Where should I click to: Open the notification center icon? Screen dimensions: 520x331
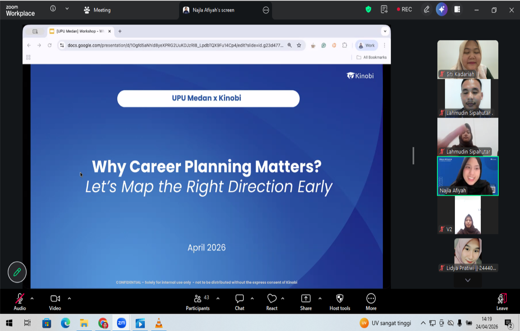coord(508,323)
